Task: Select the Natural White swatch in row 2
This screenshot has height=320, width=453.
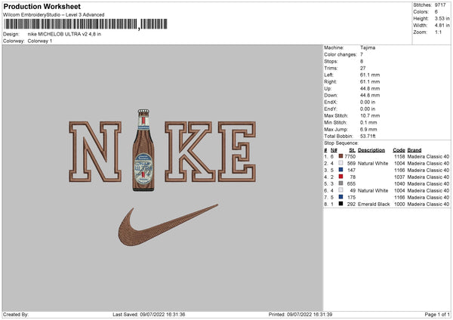Action: tap(341, 163)
